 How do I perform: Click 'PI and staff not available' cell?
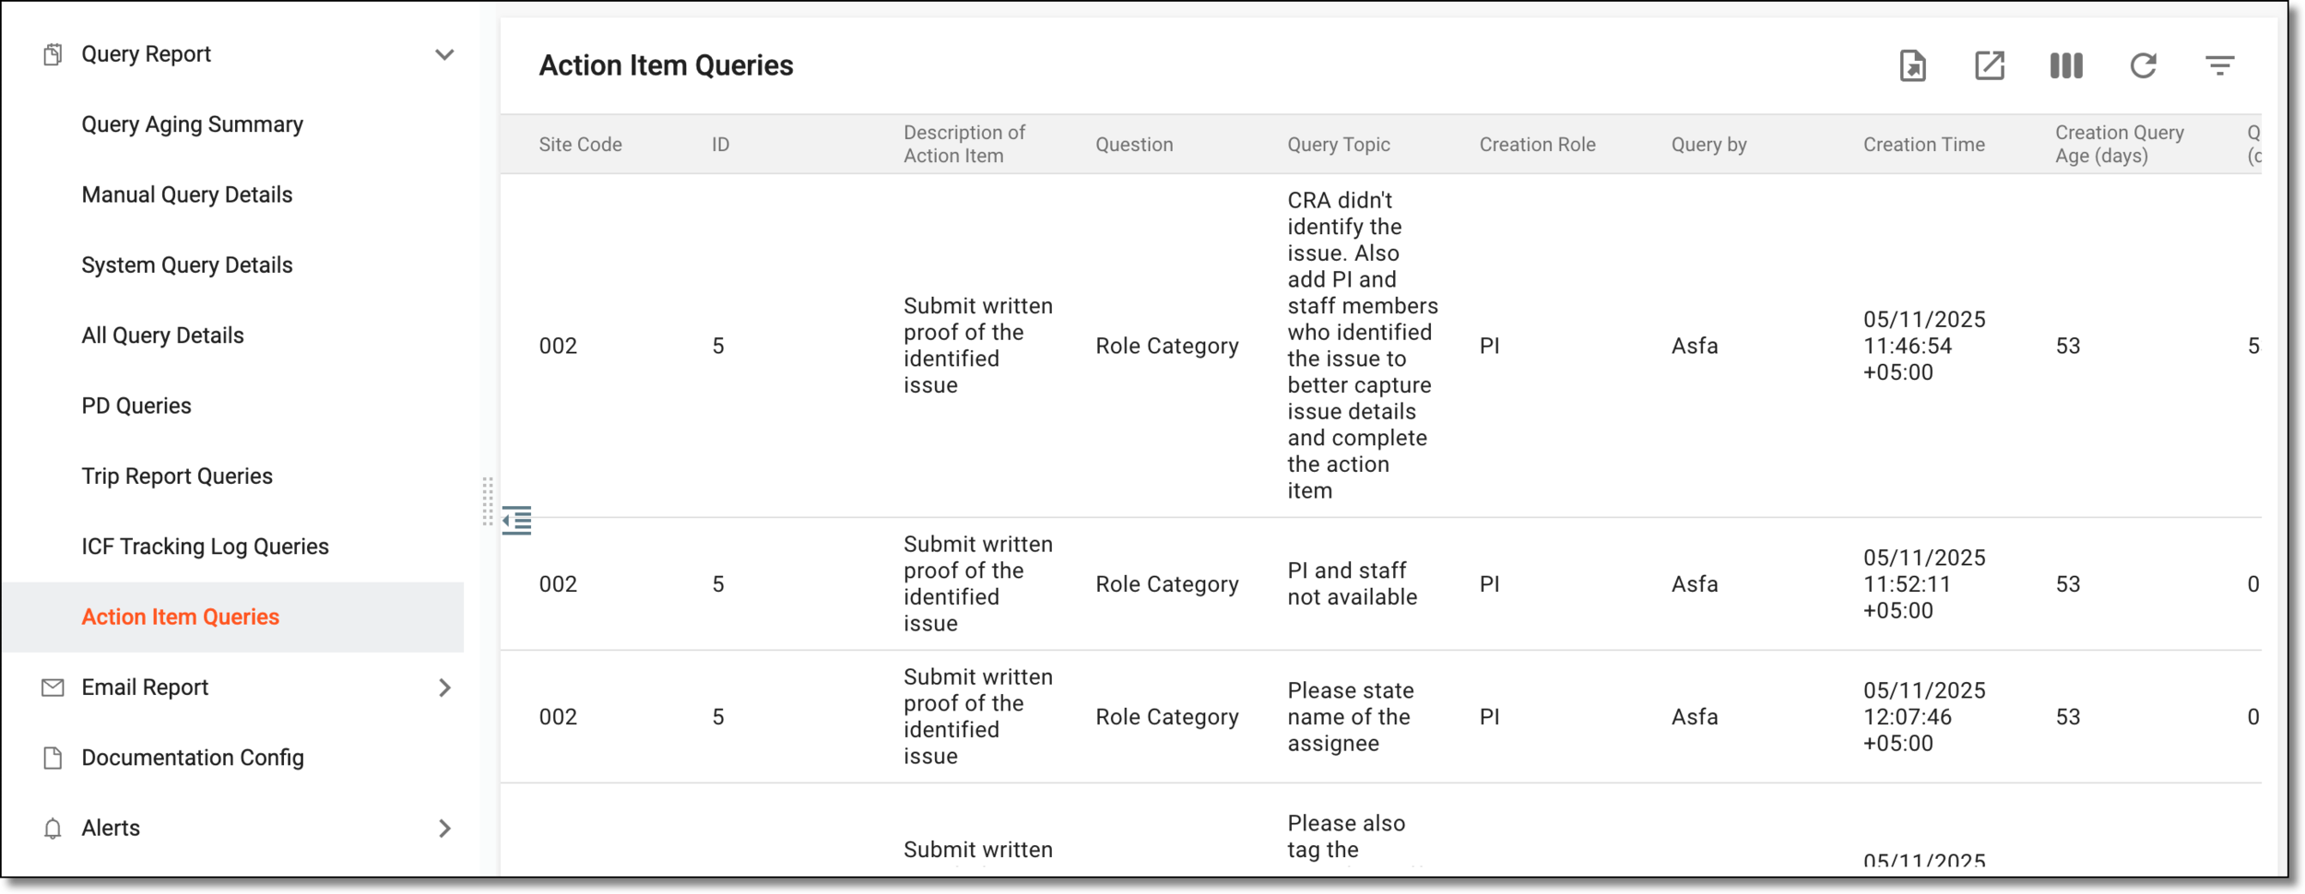pyautogui.click(x=1352, y=583)
